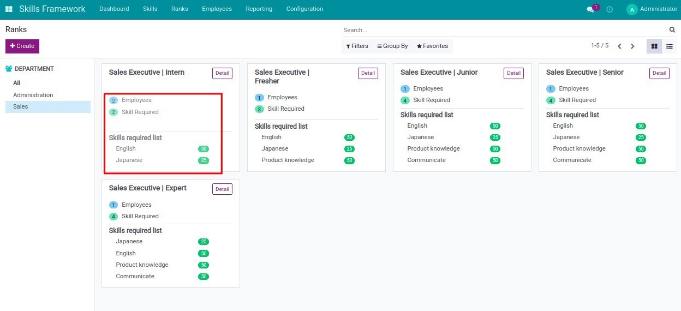Switch to list view

point(670,46)
